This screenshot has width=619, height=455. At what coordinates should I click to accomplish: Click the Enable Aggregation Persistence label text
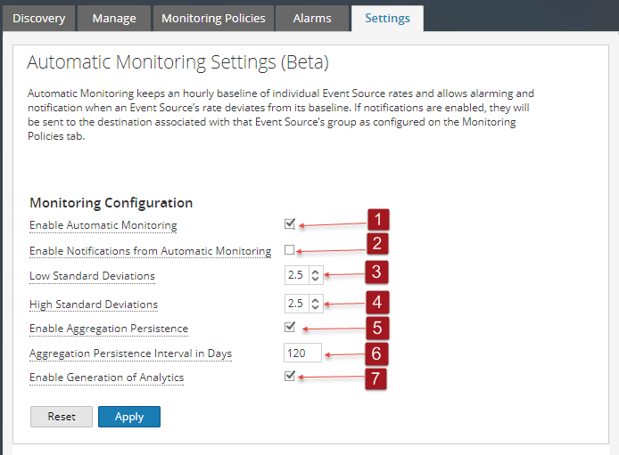pyautogui.click(x=109, y=329)
